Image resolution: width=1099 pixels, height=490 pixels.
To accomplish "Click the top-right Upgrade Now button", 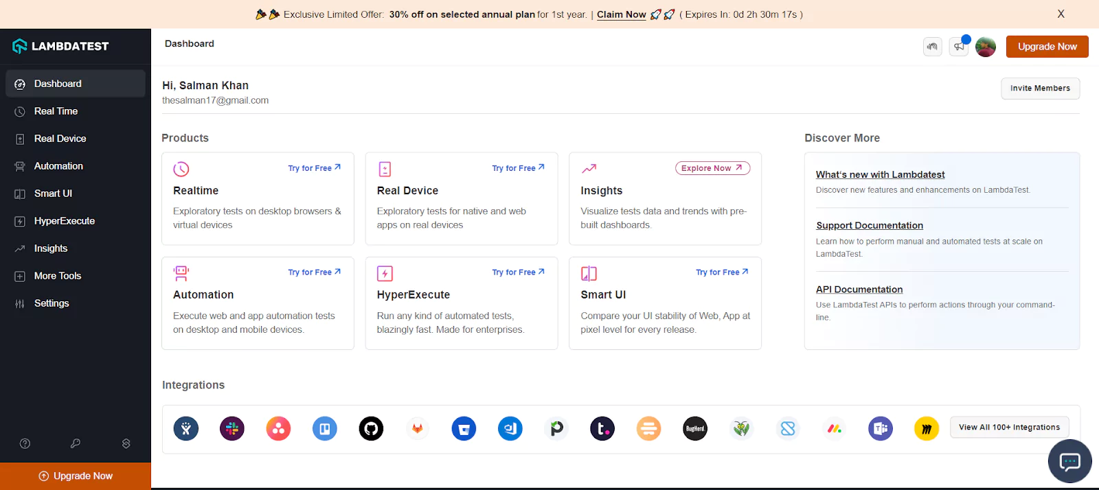I will tap(1047, 47).
